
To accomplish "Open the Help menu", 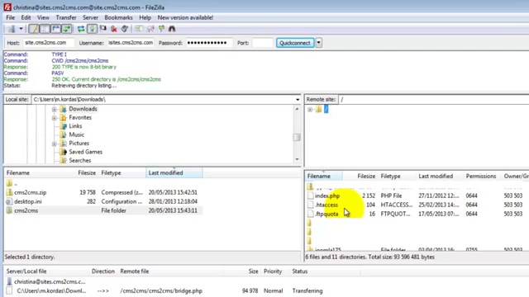I will tap(145, 17).
